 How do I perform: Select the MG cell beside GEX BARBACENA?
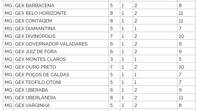(8, 5)
